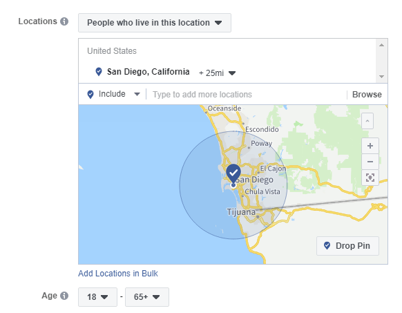
Task: Click the location list scrollbar down arrow
Action: 381,77
